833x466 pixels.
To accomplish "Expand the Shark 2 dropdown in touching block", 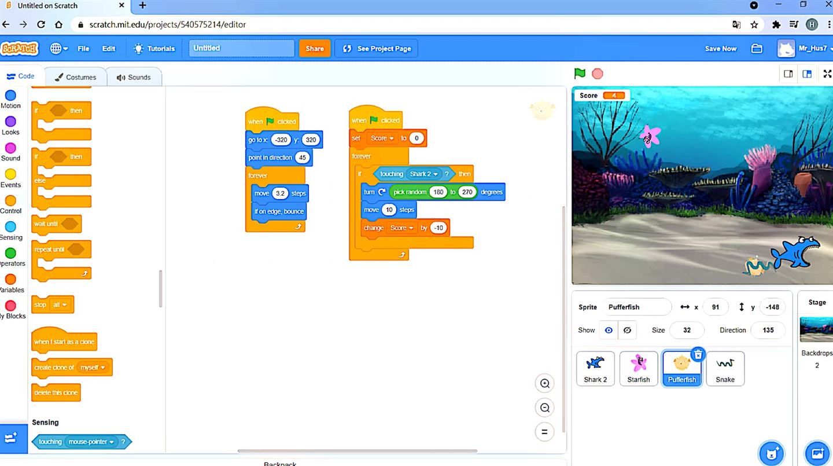I will pyautogui.click(x=435, y=174).
